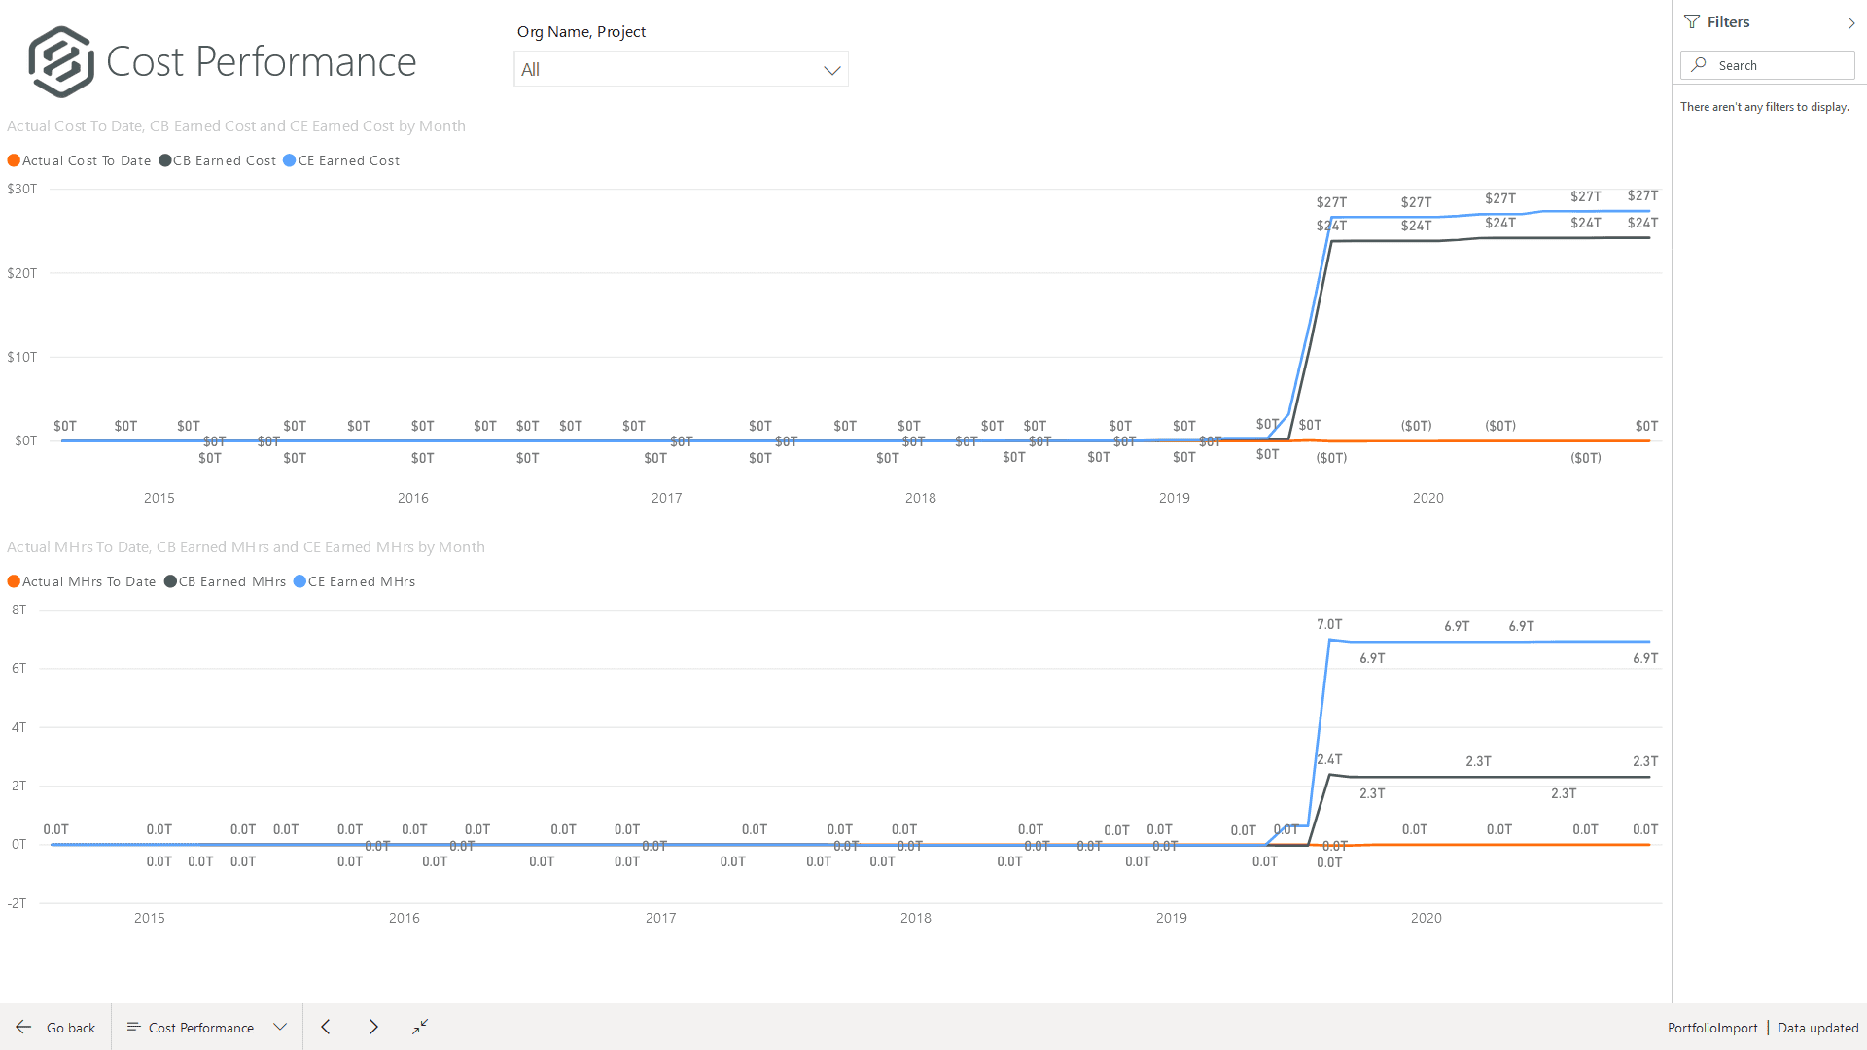Viewport: 1867px width, 1050px height.
Task: Select the CE Earned MHrs legend marker
Action: point(299,581)
